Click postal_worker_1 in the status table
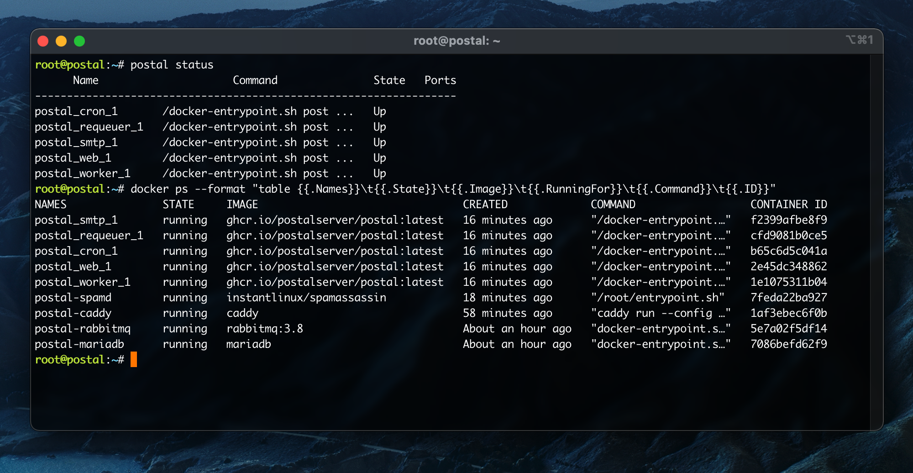The width and height of the screenshot is (913, 473). (83, 173)
